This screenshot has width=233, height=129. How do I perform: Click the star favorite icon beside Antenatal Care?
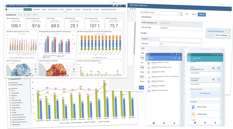tap(19, 15)
